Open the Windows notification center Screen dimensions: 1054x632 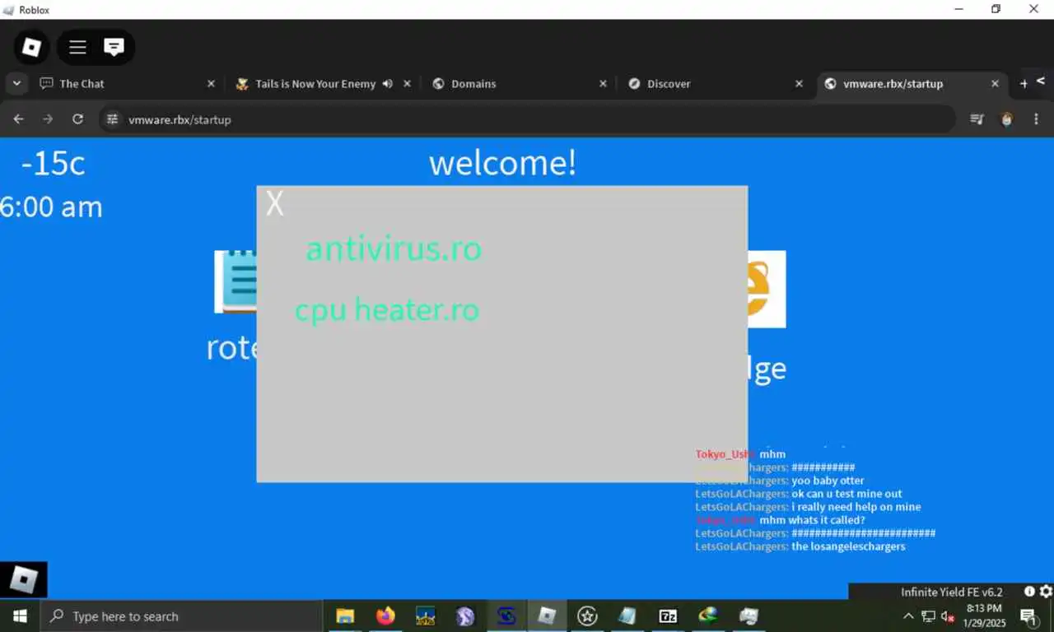pyautogui.click(x=1028, y=616)
